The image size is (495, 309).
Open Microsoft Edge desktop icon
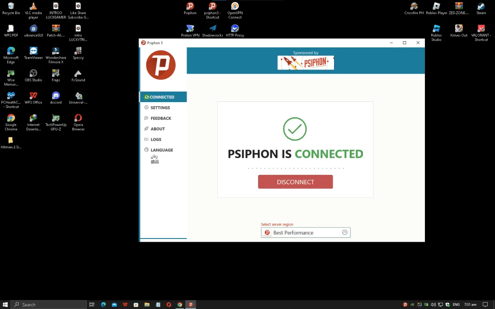coord(11,55)
